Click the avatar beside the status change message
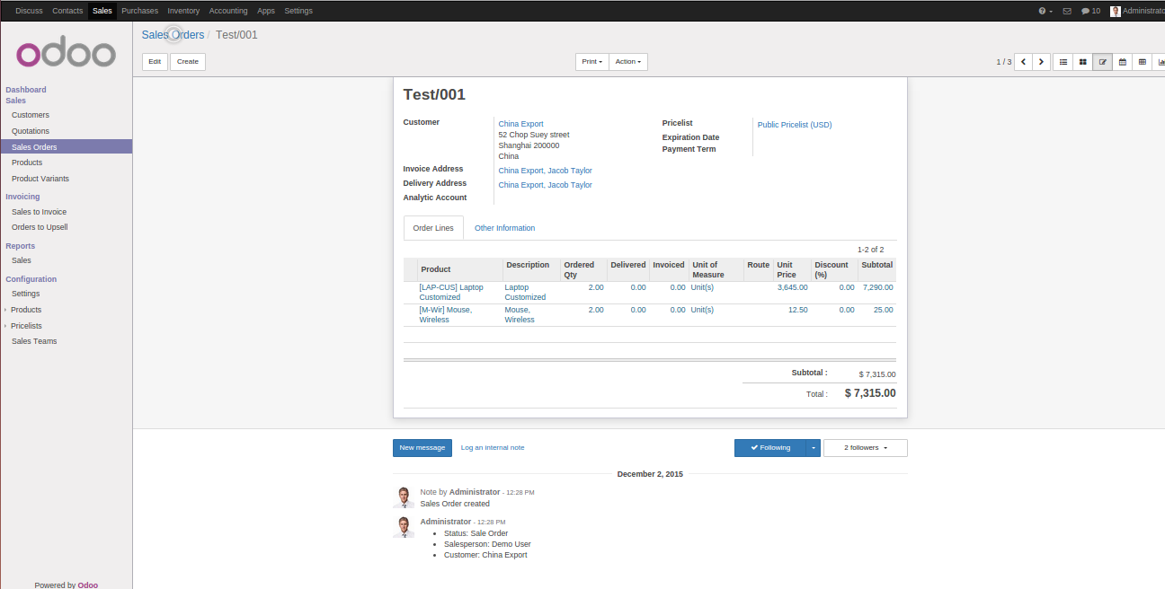 tap(404, 527)
